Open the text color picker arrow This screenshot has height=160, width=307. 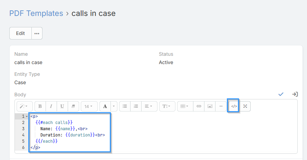click(114, 106)
